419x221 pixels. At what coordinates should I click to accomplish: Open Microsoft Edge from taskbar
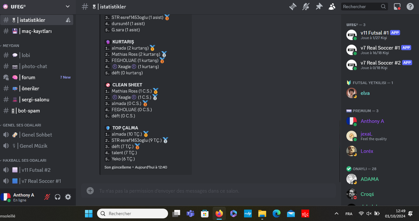click(x=277, y=214)
